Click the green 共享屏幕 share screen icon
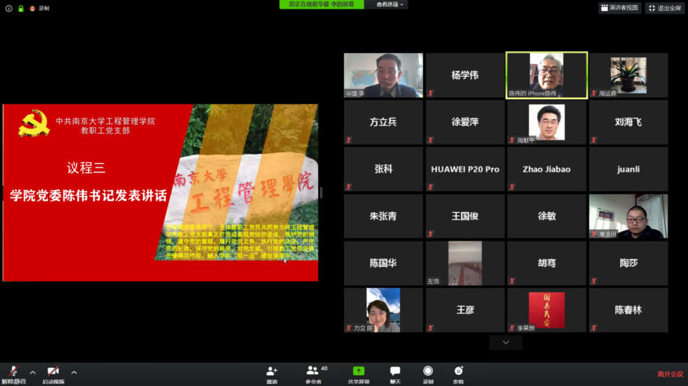The image size is (688, 386). pyautogui.click(x=358, y=372)
